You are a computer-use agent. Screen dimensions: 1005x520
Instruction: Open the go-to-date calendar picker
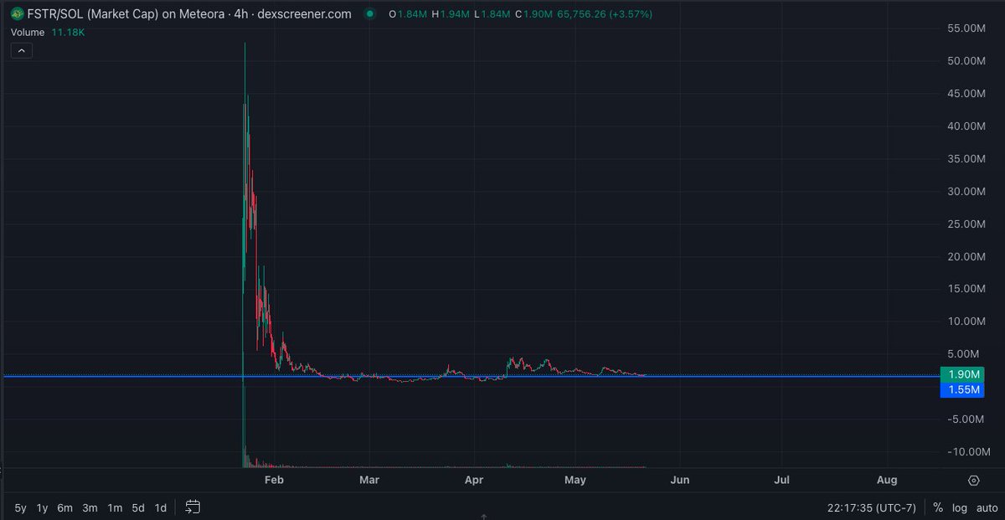192,507
